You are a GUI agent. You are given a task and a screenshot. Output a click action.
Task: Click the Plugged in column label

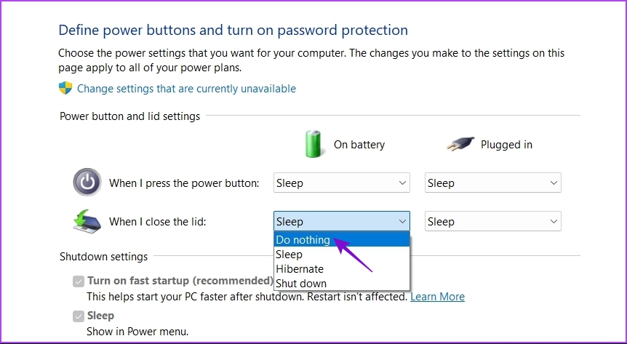point(506,145)
